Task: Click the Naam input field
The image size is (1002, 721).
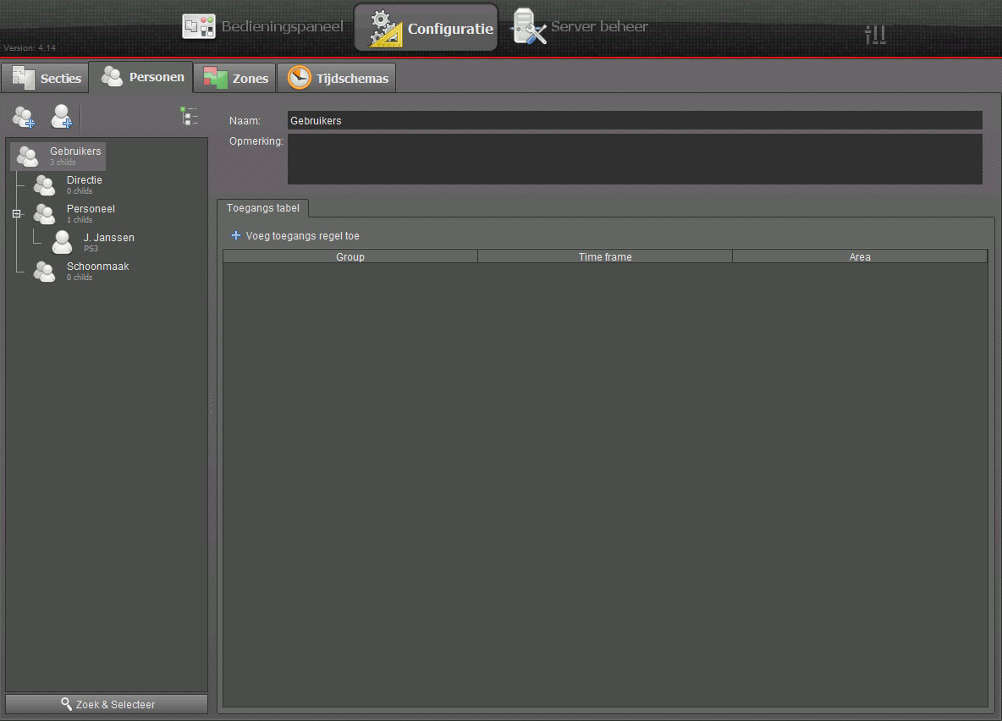Action: 634,121
